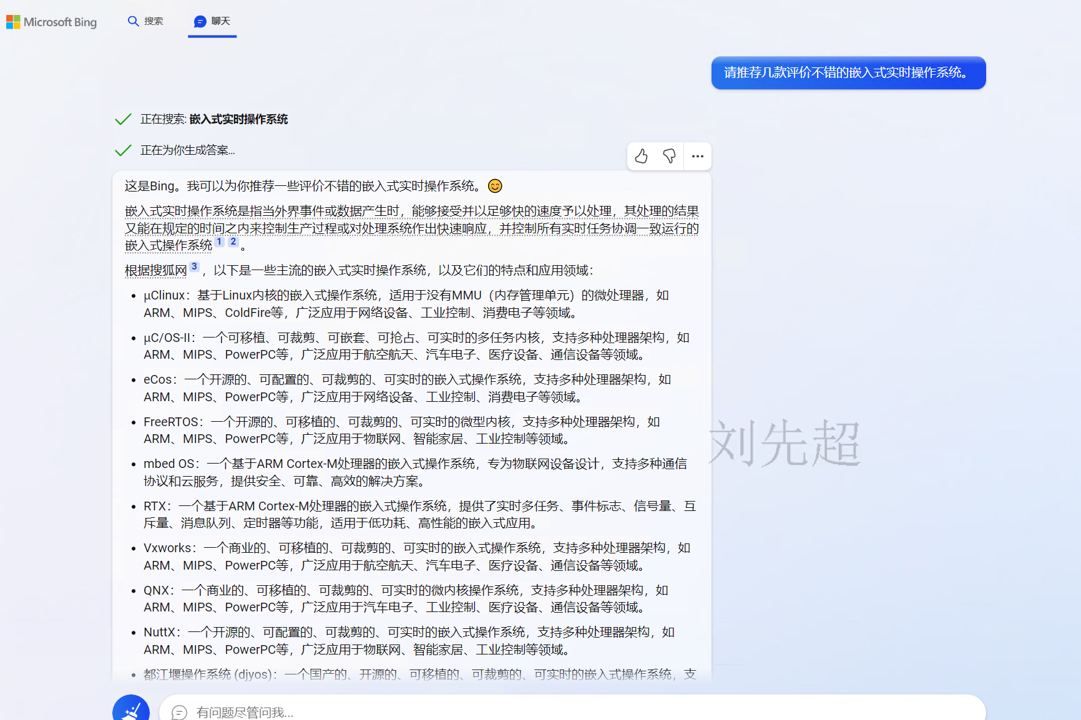
Task: Select the 聊天 chat tab
Action: (x=212, y=21)
